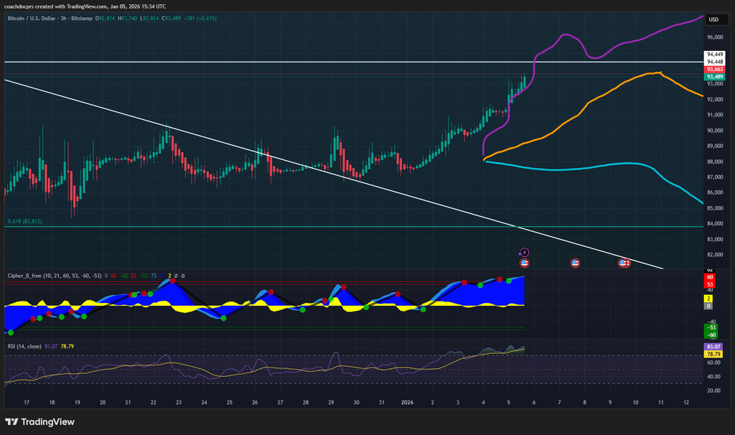735x435 pixels.
Task: Click the middle US flag economic event icon
Action: [575, 263]
